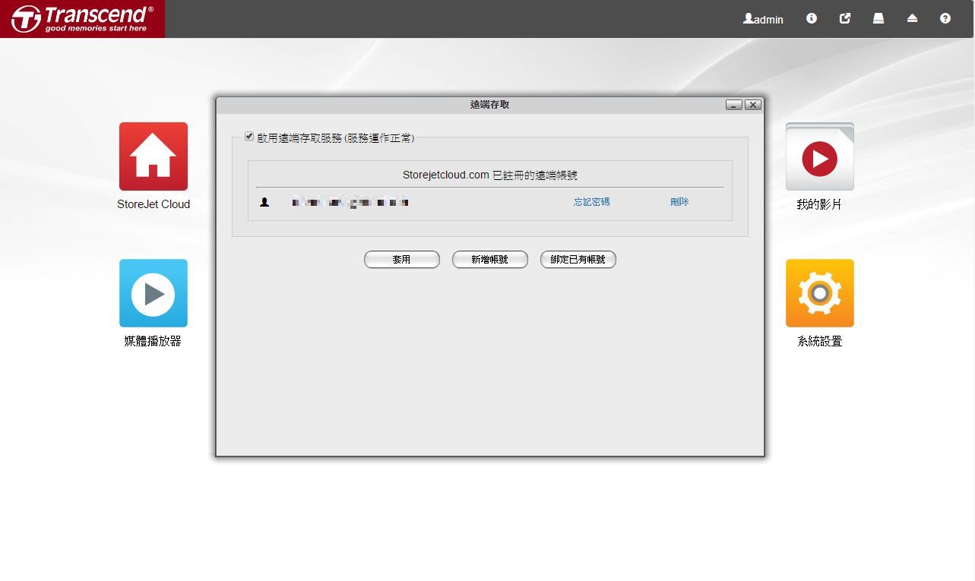Image resolution: width=975 pixels, height=581 pixels.
Task: Click the eject icon in top bar
Action: [912, 18]
